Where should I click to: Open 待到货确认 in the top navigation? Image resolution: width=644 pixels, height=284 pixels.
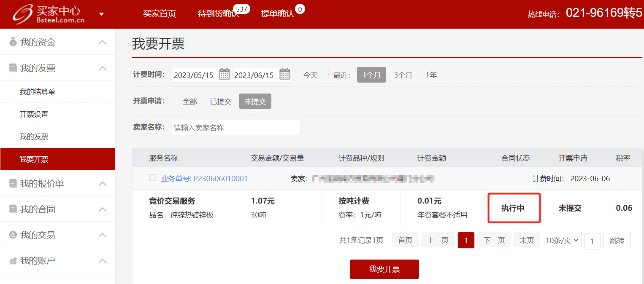218,13
